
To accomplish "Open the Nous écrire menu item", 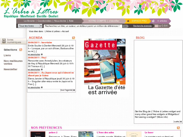I will (x=60, y=21).
